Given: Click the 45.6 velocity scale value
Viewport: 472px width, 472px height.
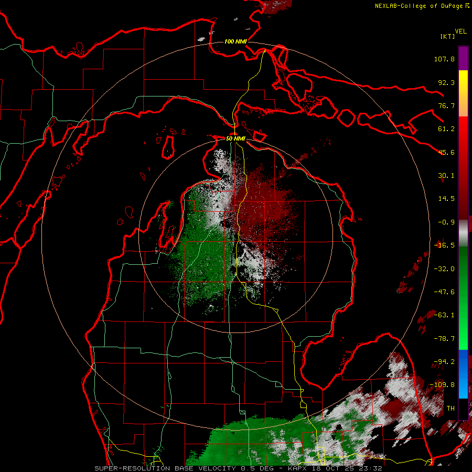Looking at the screenshot, I should coord(446,152).
